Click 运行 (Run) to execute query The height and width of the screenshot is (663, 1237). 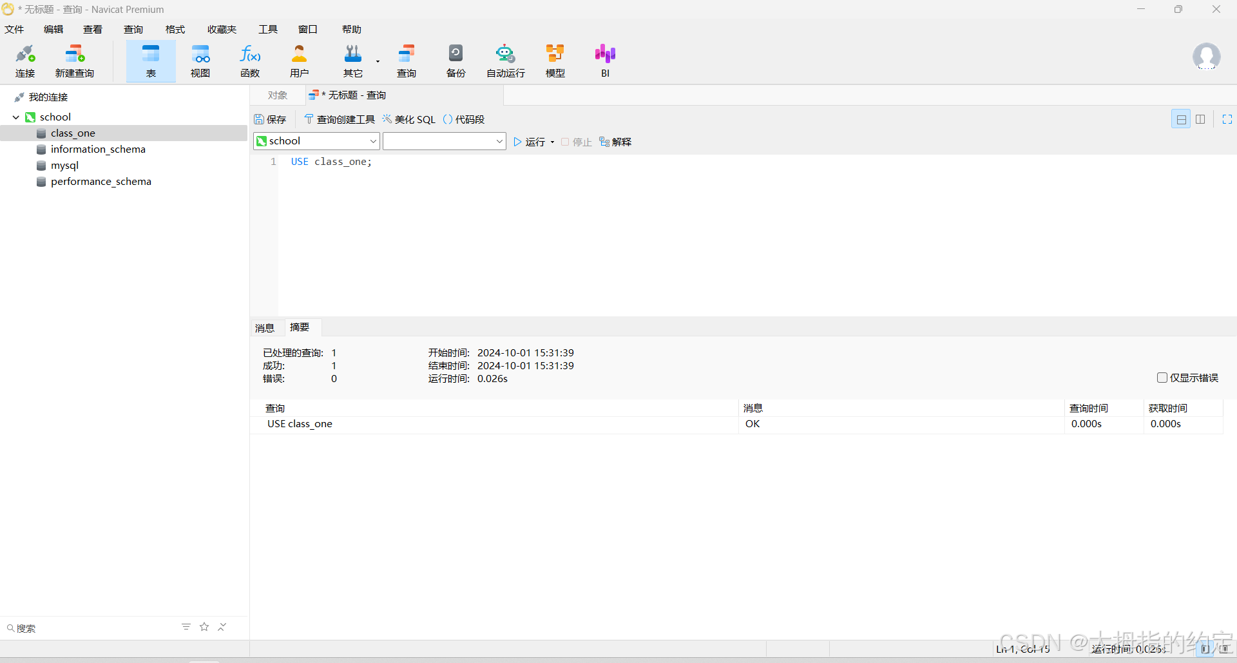coord(530,142)
